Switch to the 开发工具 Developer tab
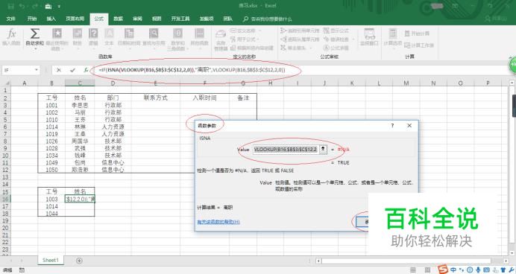The image size is (516, 274). pyautogui.click(x=180, y=19)
